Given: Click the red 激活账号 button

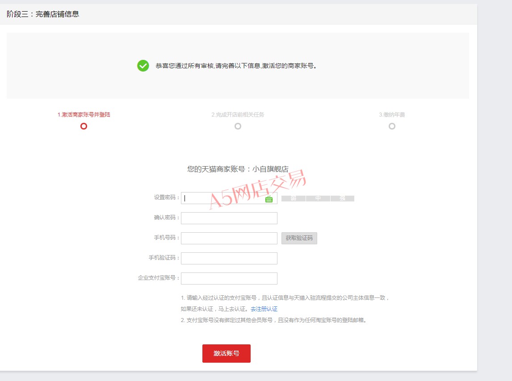Looking at the screenshot, I should coord(227,353).
